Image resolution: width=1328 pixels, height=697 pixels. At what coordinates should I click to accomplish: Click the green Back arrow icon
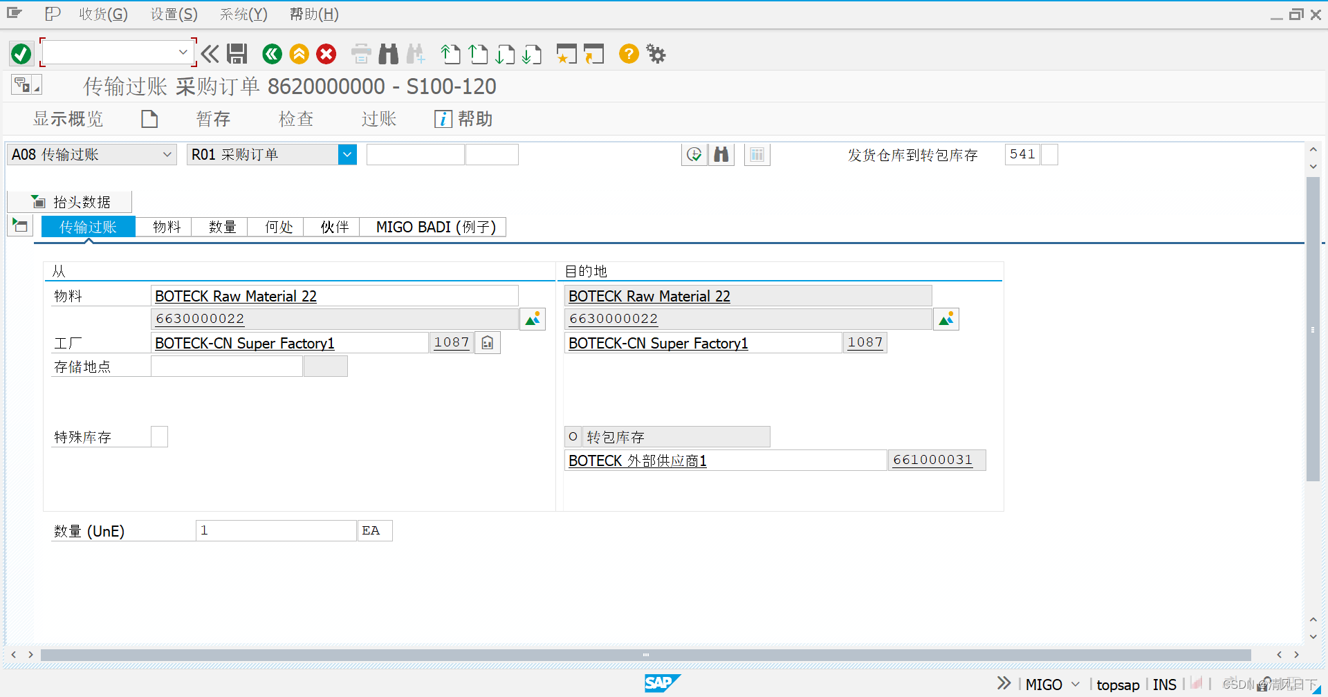point(272,53)
